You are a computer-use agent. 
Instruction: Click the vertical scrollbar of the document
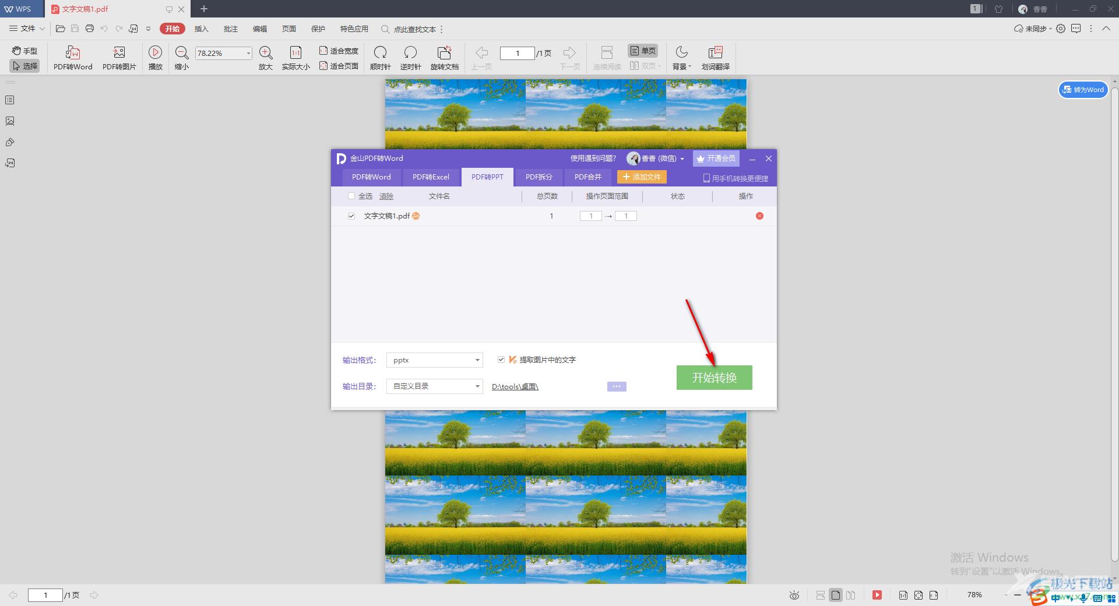(x=1114, y=323)
